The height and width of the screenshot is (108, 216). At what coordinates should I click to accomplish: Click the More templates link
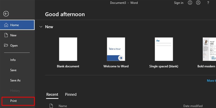coord(211,81)
